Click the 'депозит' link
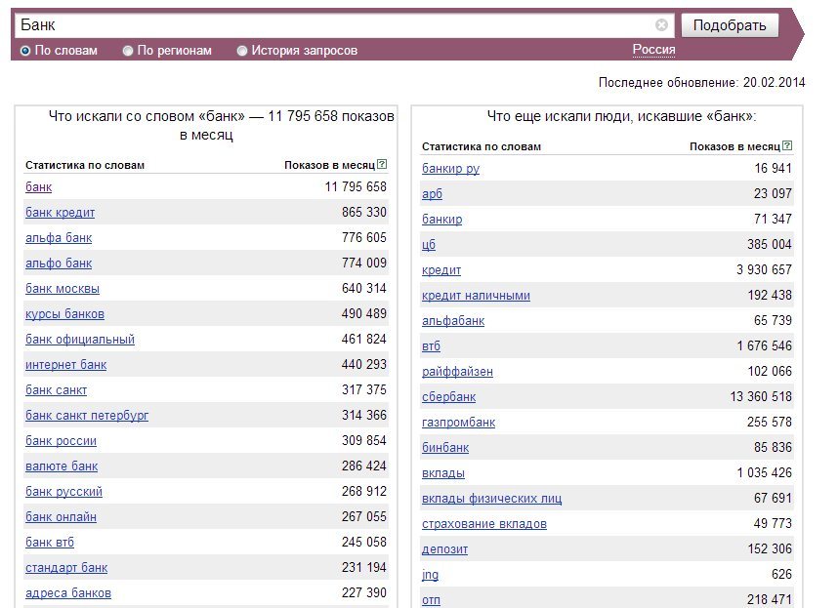839x608 pixels. tap(444, 549)
